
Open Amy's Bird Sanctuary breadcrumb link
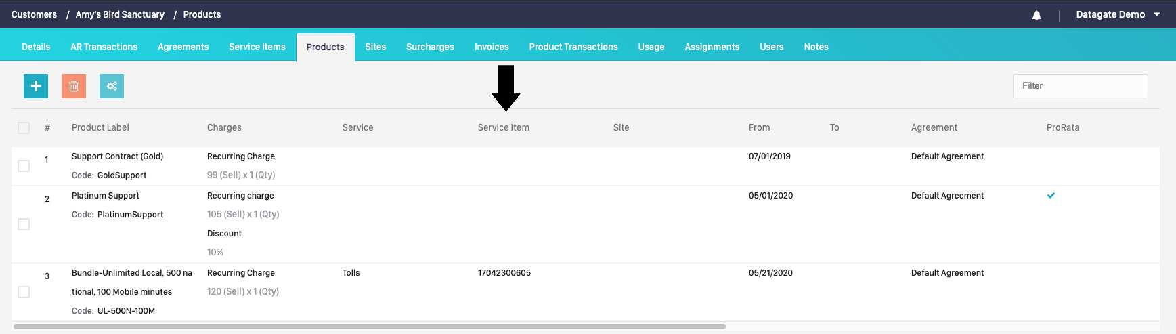[x=120, y=14]
